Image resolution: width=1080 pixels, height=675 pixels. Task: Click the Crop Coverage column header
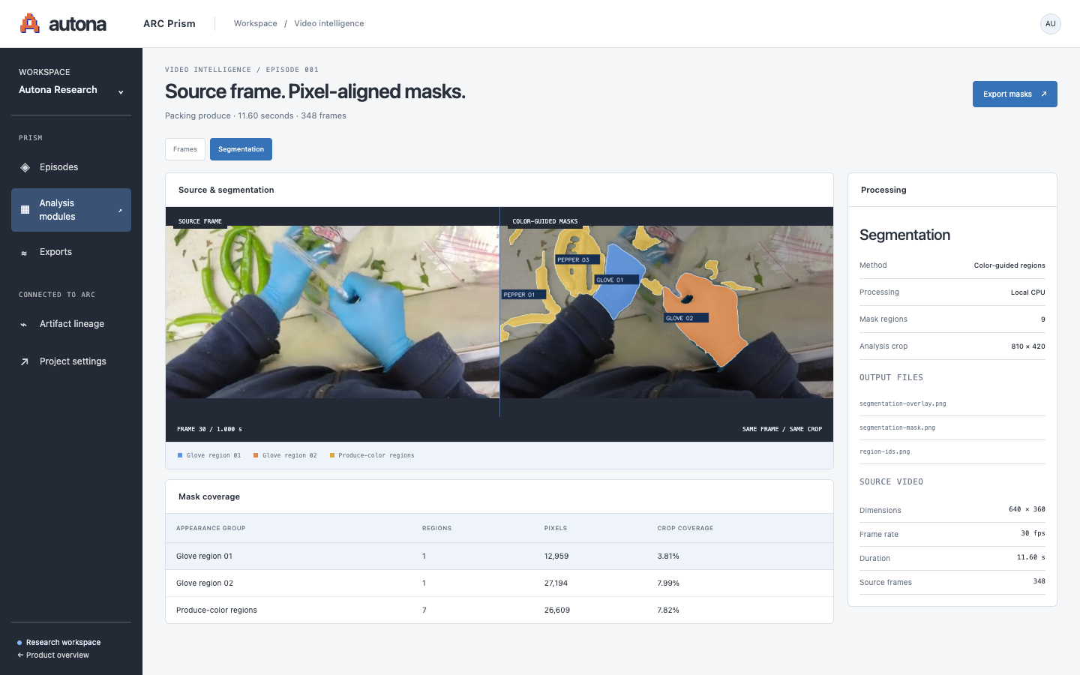[685, 528]
